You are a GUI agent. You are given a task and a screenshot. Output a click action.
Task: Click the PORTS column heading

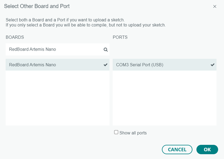pyautogui.click(x=120, y=37)
